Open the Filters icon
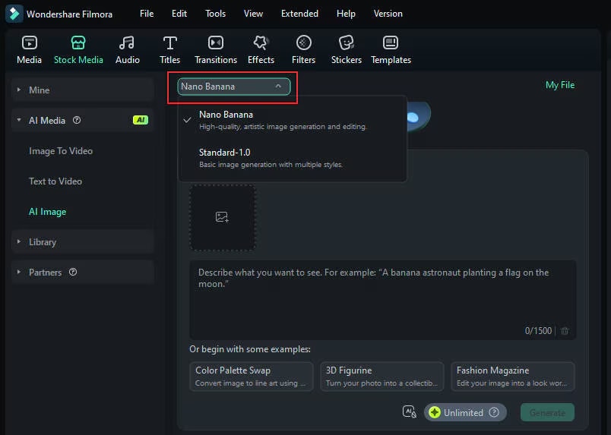 pyautogui.click(x=303, y=43)
